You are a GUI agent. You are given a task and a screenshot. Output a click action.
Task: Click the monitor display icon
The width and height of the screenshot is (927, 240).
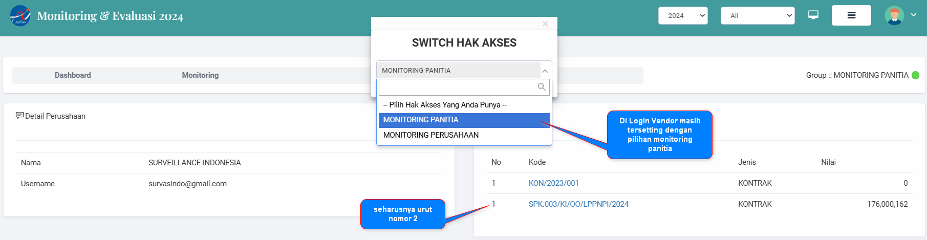[x=813, y=15]
